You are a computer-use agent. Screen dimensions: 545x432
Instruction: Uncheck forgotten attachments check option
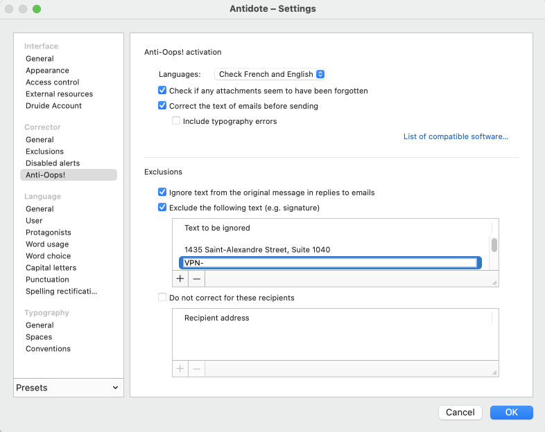click(x=162, y=91)
